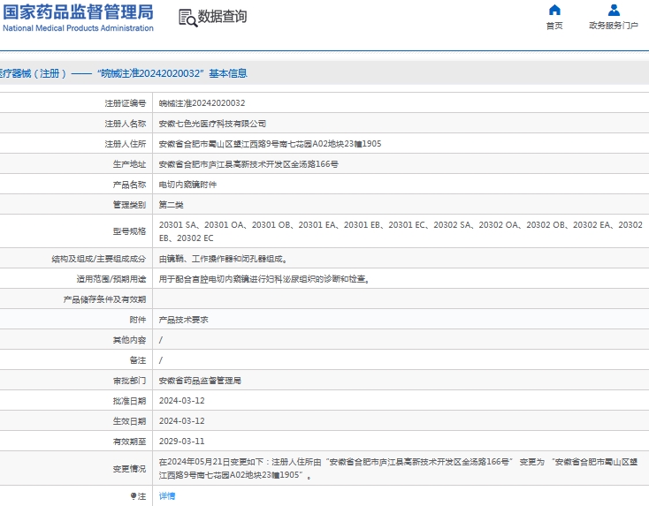Click National Medical Products Administration text

coord(78,28)
